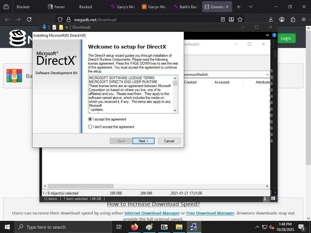Open a new browser tab

[x=239, y=7]
